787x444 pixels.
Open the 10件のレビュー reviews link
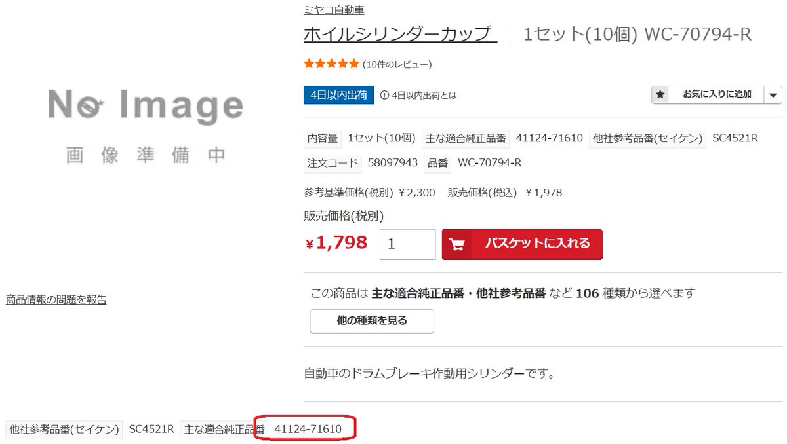pos(397,64)
